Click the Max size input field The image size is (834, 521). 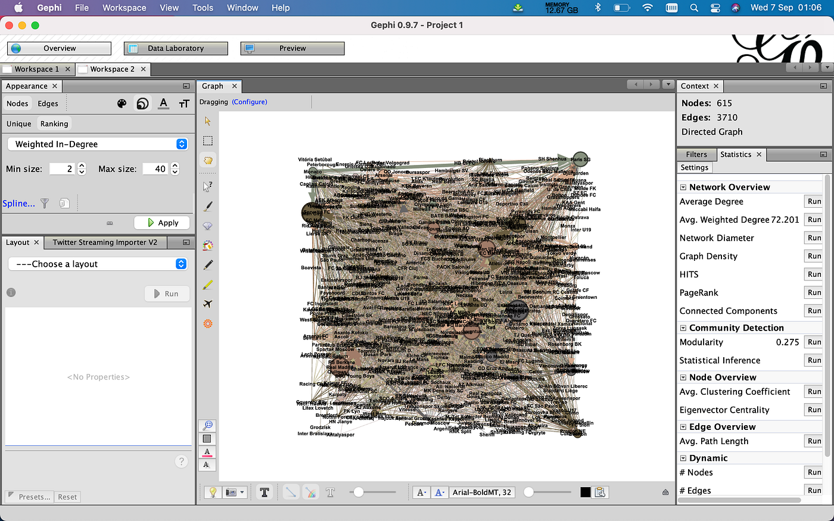[x=155, y=169]
